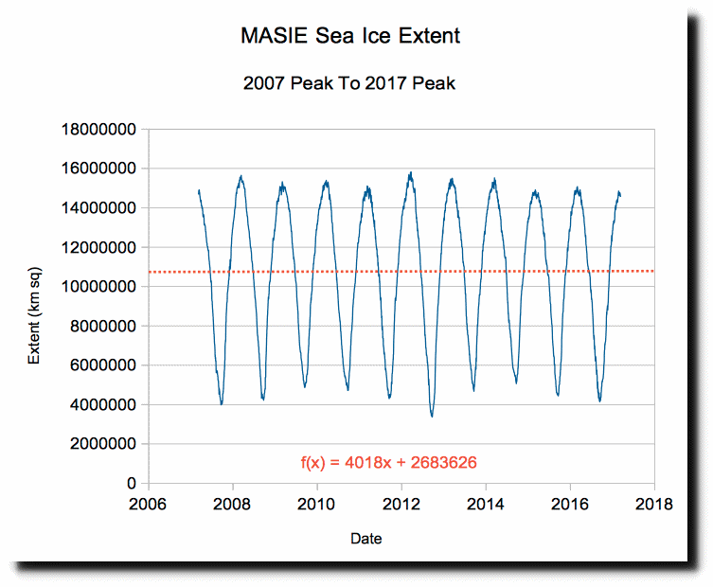Click the 8000000 y-axis label
This screenshot has width=713, height=587.
tap(103, 326)
